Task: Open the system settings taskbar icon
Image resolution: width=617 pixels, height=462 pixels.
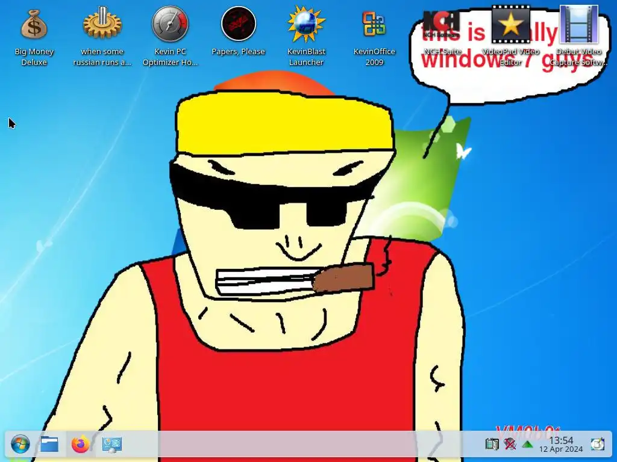Action: click(x=111, y=445)
